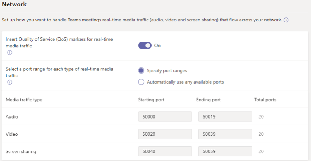Image resolution: width=311 pixels, height=161 pixels.
Task: Select the Video row label
Action: 12,134
